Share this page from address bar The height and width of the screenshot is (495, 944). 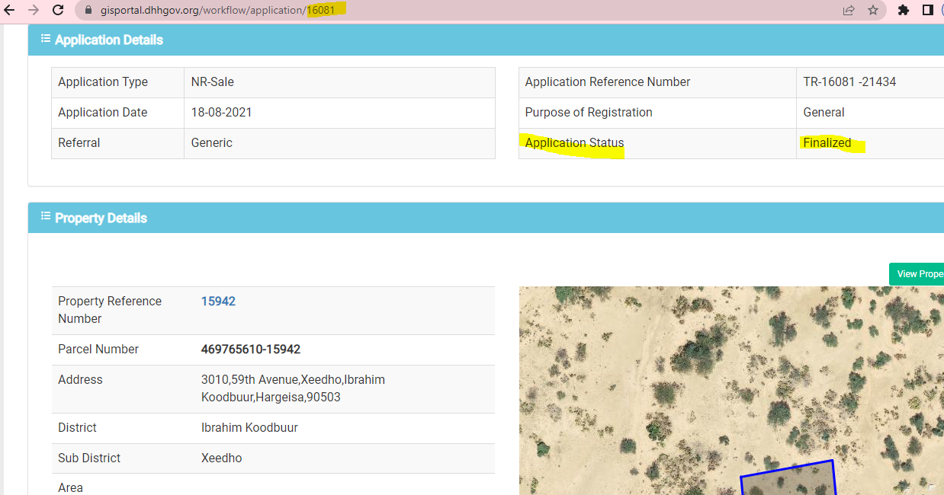[x=849, y=11]
